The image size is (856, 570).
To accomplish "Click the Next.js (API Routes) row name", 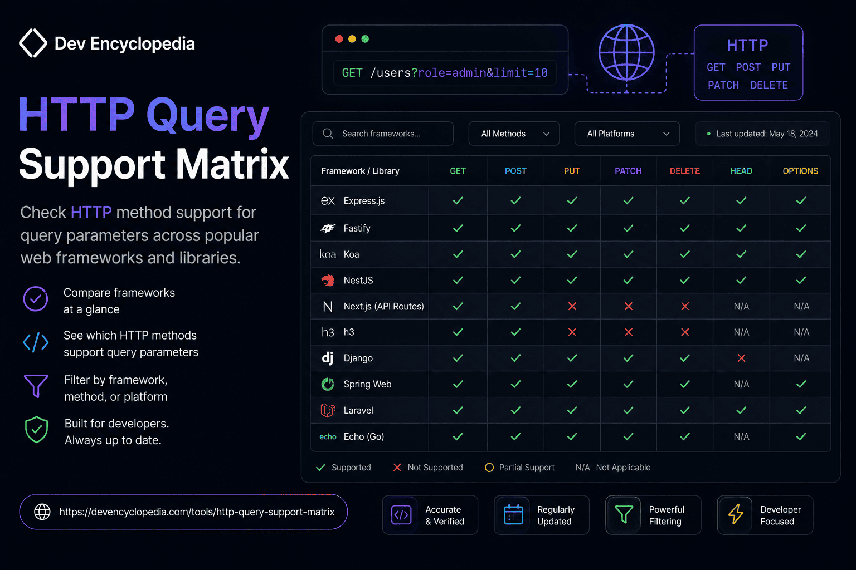I will point(383,307).
